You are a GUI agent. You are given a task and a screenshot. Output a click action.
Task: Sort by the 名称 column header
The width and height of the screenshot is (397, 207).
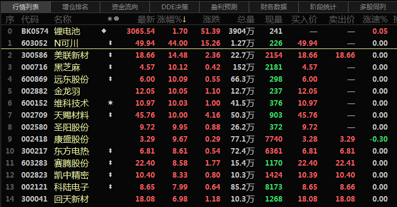click(x=63, y=20)
